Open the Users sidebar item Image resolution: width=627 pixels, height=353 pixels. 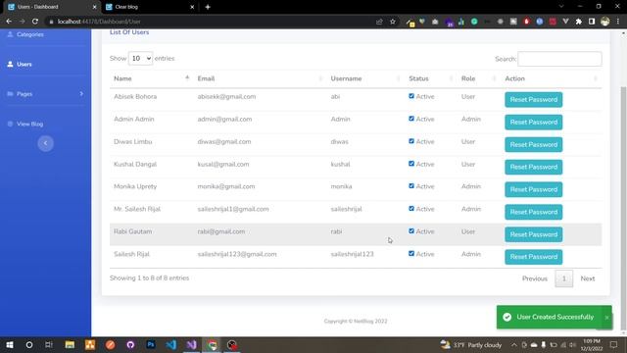pyautogui.click(x=24, y=64)
